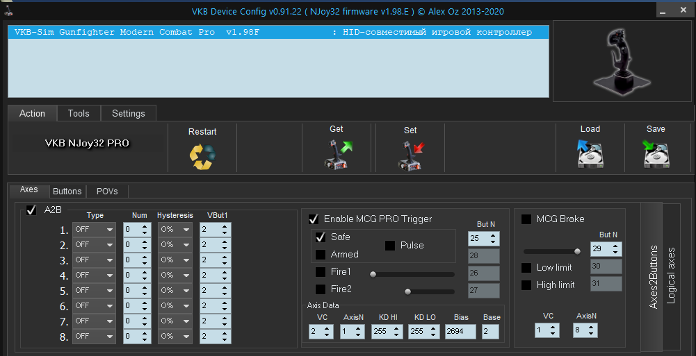Screen dimensions: 696x356
Task: Click the Num stepper for row 1
Action: point(136,230)
